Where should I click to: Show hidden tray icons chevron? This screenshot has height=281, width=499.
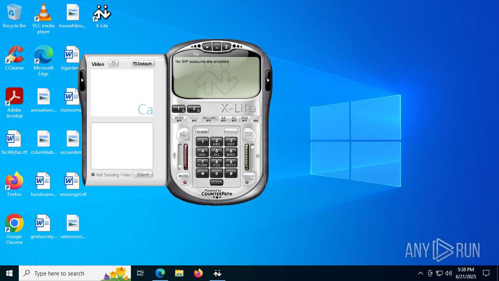421,273
